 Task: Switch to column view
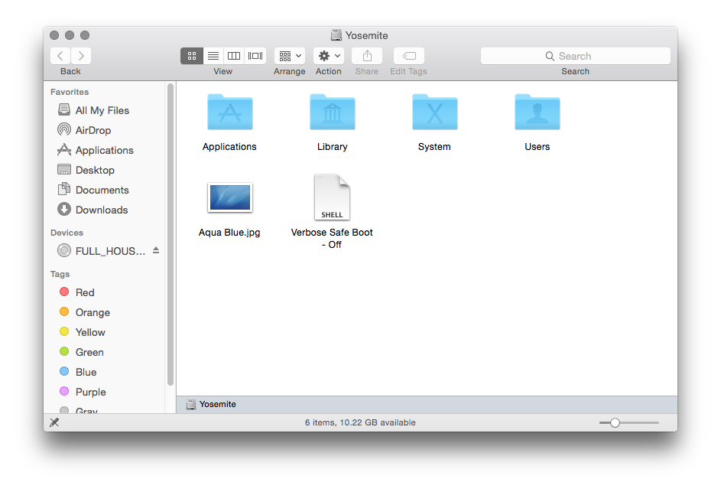pyautogui.click(x=234, y=56)
